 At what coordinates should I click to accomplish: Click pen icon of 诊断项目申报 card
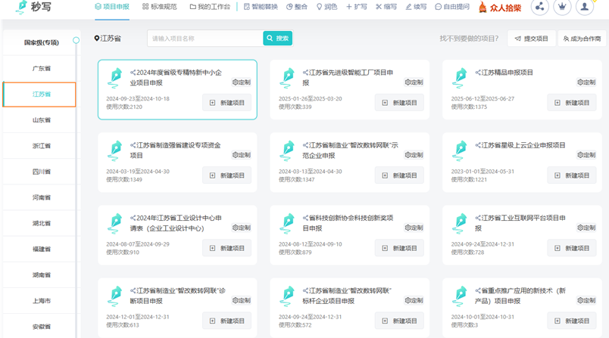coord(115,296)
